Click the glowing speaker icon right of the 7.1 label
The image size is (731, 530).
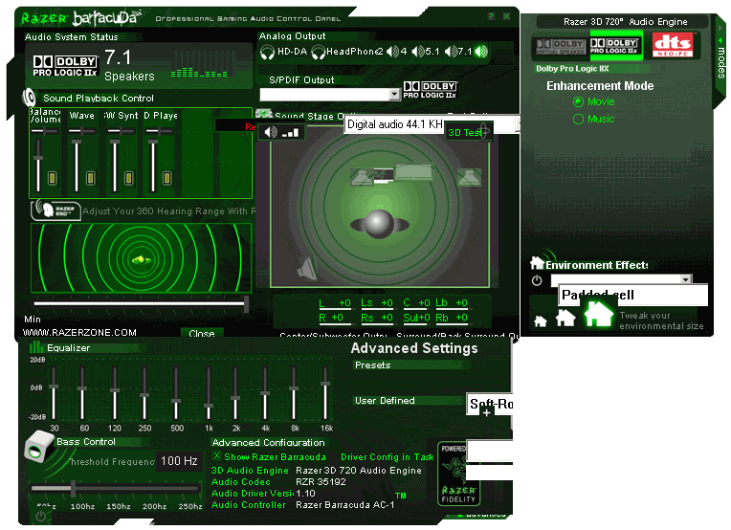[481, 52]
